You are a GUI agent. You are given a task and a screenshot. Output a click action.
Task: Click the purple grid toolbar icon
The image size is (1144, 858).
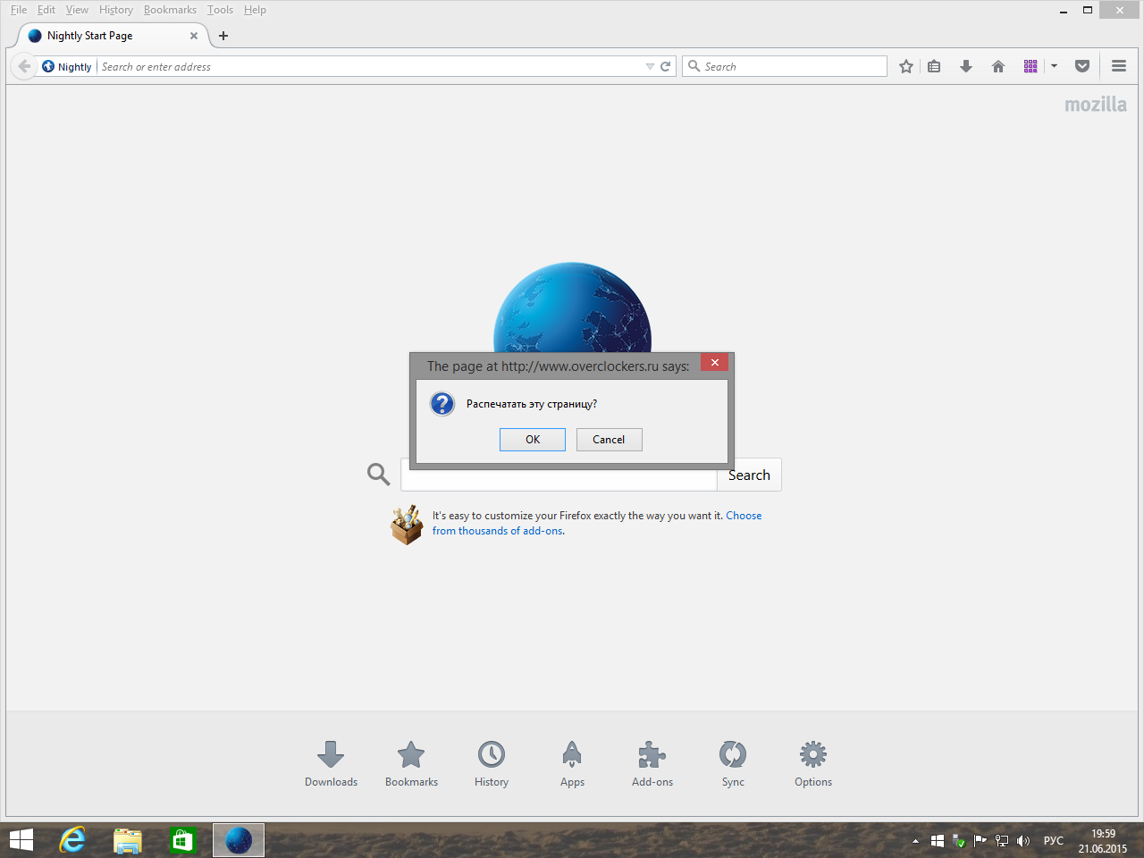(1030, 66)
